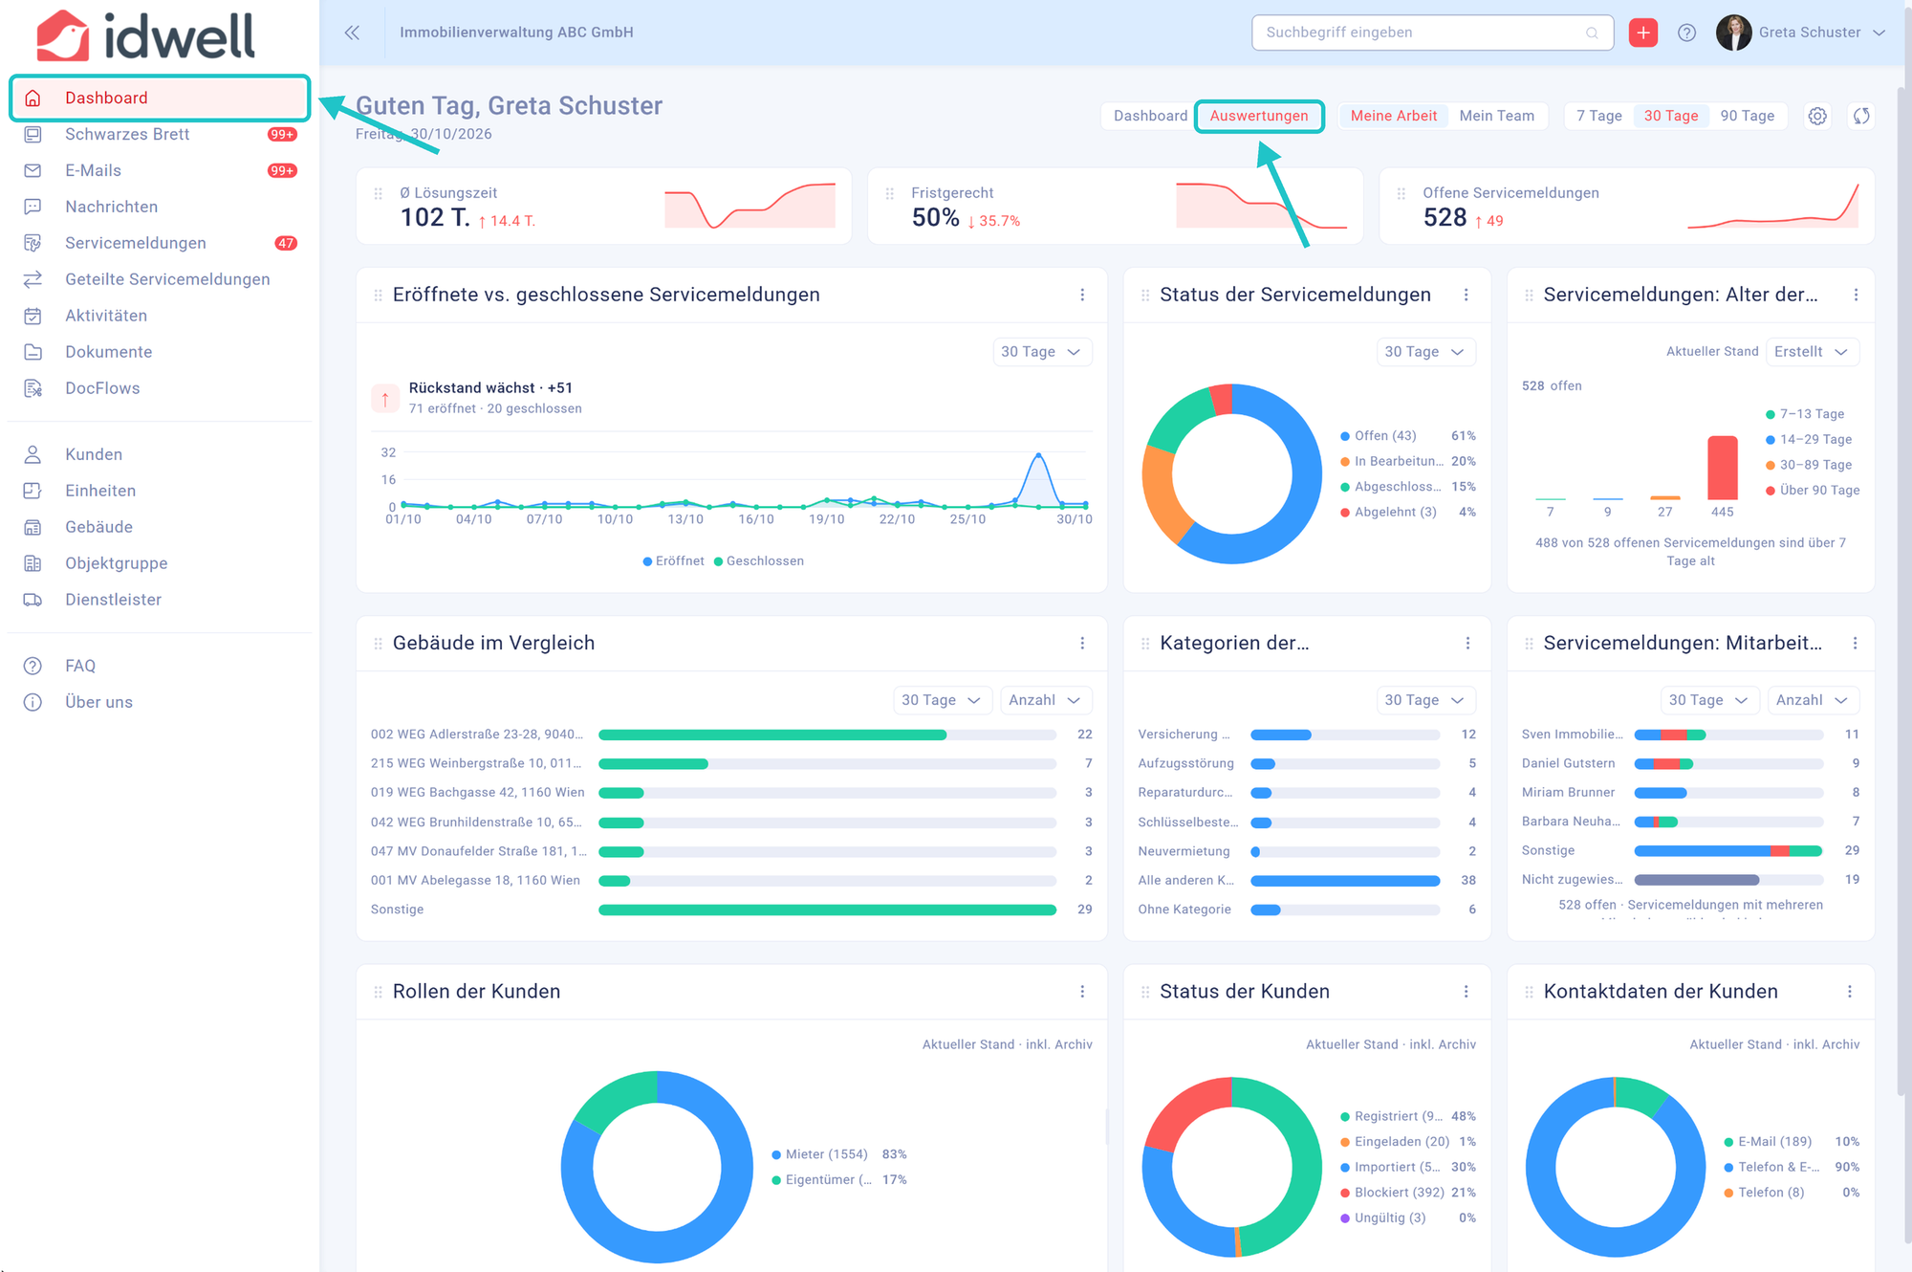
Task: Open dashboard settings gear icon
Action: [x=1817, y=116]
